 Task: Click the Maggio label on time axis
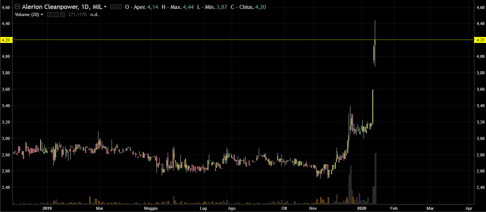tap(151, 208)
